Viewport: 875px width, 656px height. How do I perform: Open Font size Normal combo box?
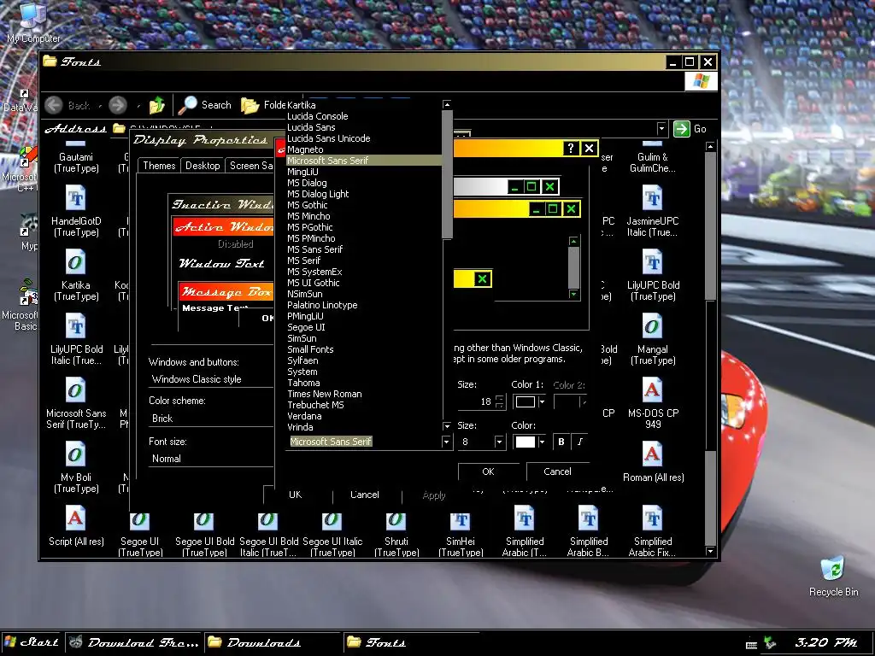click(211, 459)
